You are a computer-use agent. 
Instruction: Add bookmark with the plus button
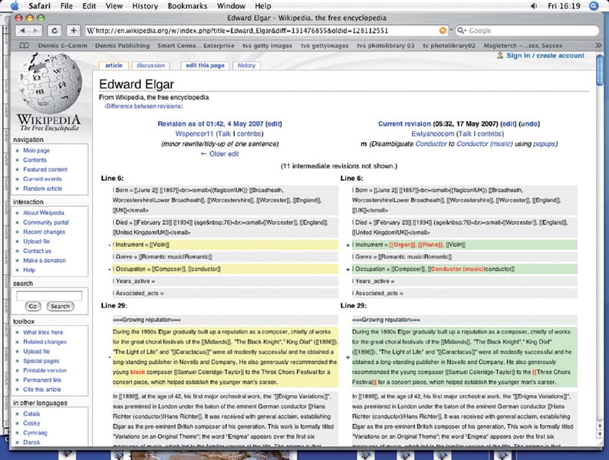[x=74, y=30]
